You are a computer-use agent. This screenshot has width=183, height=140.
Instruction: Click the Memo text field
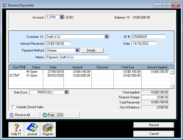tap(77, 57)
